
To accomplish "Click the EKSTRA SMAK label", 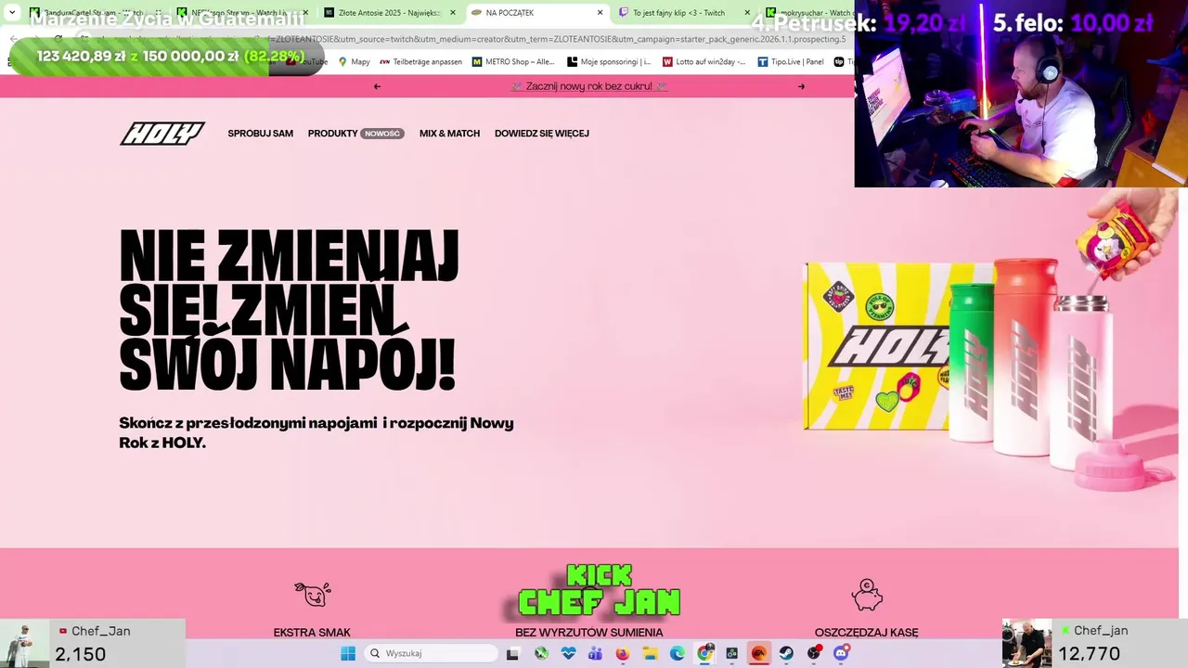I will click(312, 633).
